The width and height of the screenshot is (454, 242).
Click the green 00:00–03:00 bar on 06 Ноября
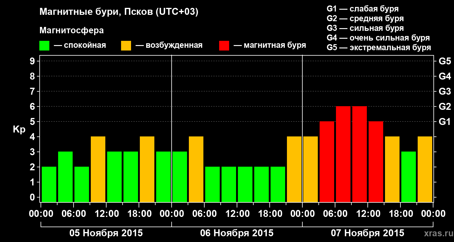(180, 177)
